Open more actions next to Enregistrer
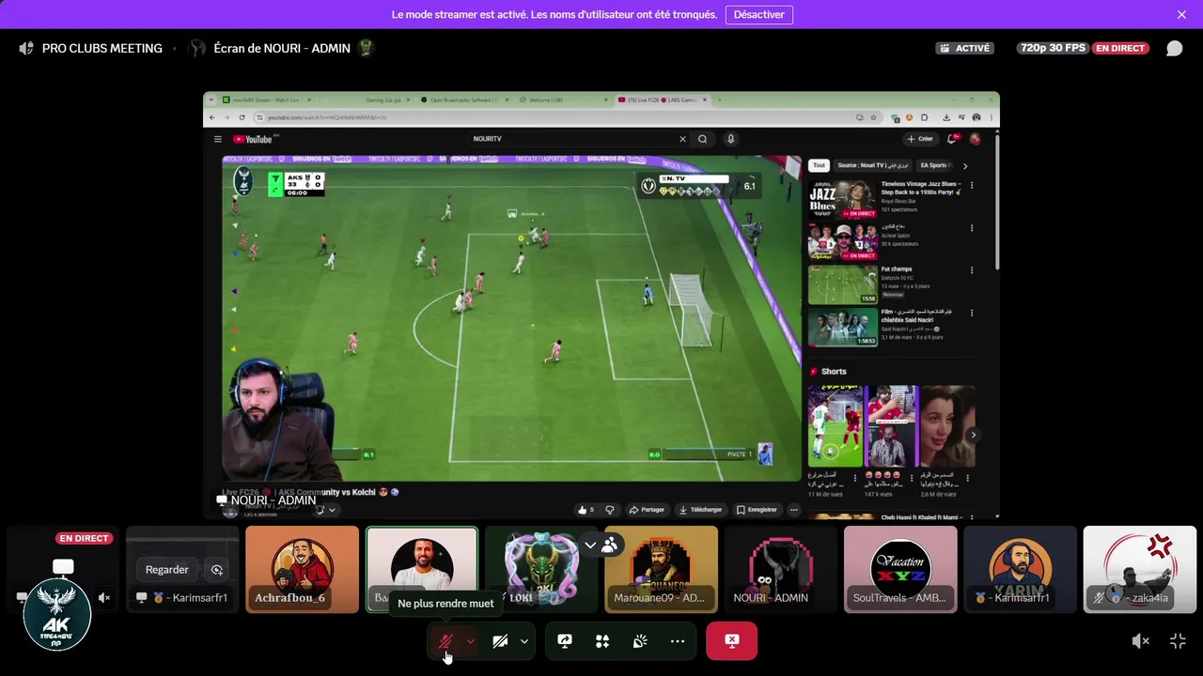The height and width of the screenshot is (676, 1203). tap(794, 510)
